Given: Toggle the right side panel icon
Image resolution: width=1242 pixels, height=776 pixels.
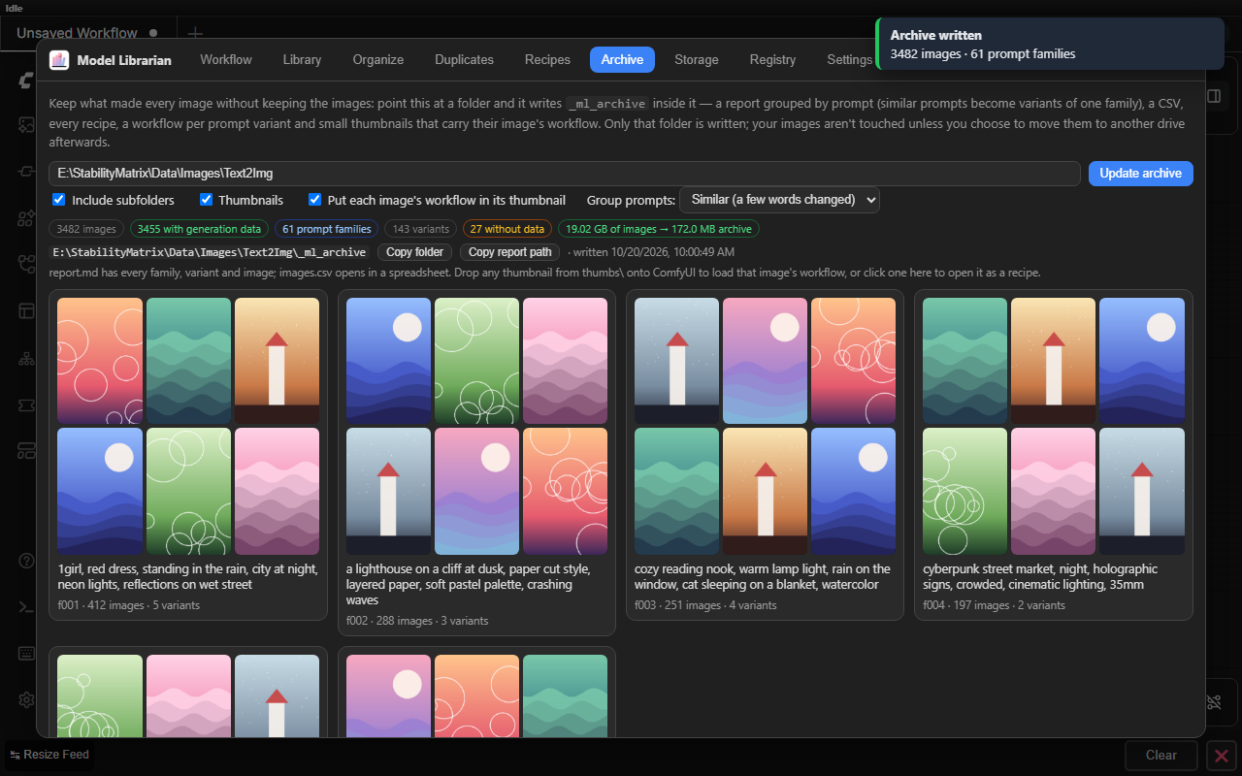Looking at the screenshot, I should tap(1214, 96).
